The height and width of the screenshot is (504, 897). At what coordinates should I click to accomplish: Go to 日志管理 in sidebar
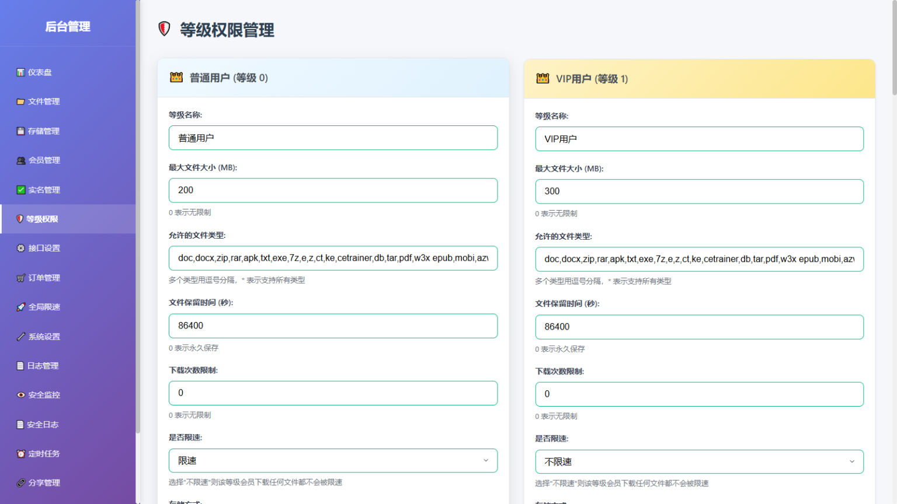click(x=43, y=366)
